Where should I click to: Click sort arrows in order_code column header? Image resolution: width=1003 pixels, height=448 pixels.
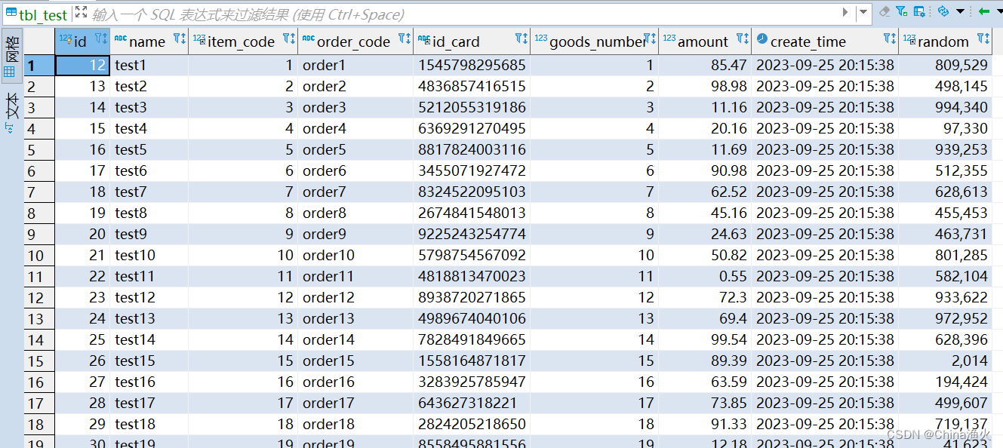[409, 38]
